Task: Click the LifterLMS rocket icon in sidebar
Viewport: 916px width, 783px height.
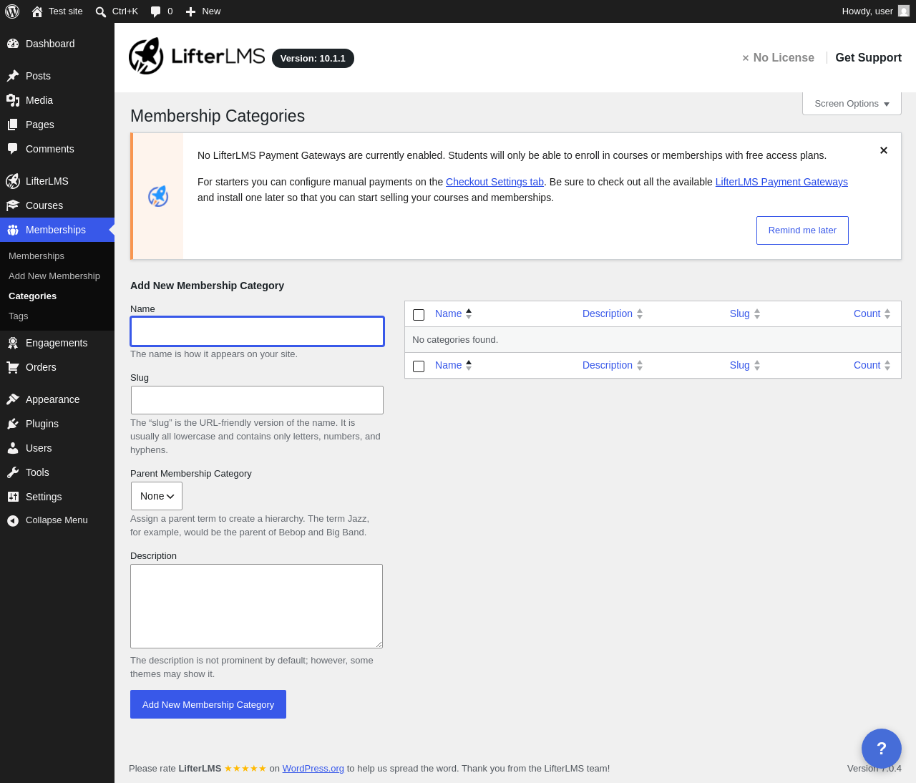Action: point(13,181)
